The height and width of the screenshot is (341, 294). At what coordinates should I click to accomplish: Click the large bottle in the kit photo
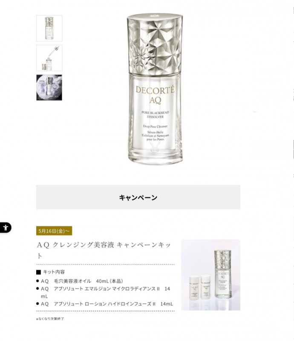223,274
